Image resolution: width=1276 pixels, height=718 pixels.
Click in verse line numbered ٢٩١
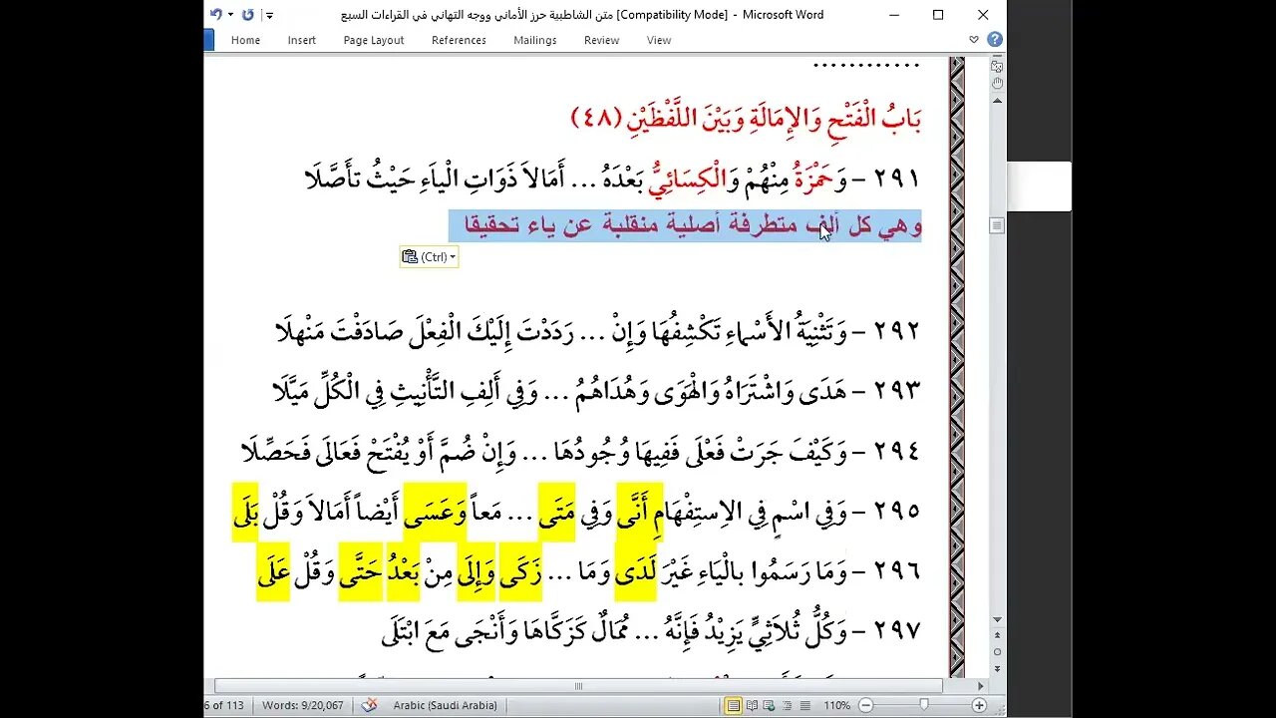[x=612, y=179]
